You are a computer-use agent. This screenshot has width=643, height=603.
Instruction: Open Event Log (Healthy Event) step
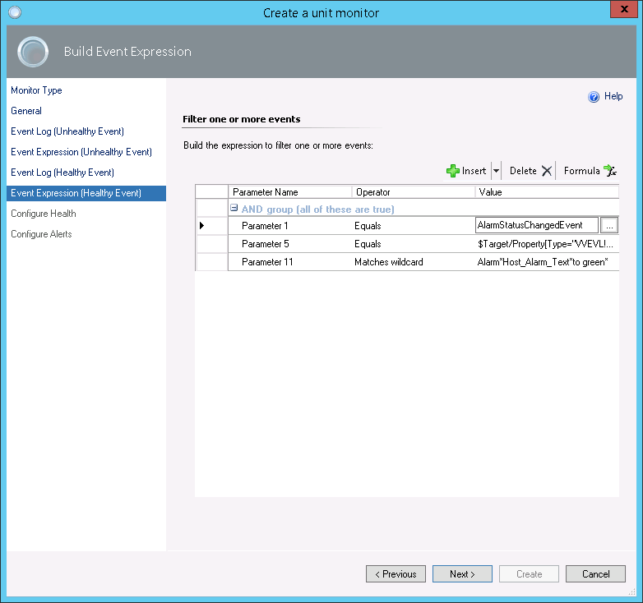coord(62,173)
